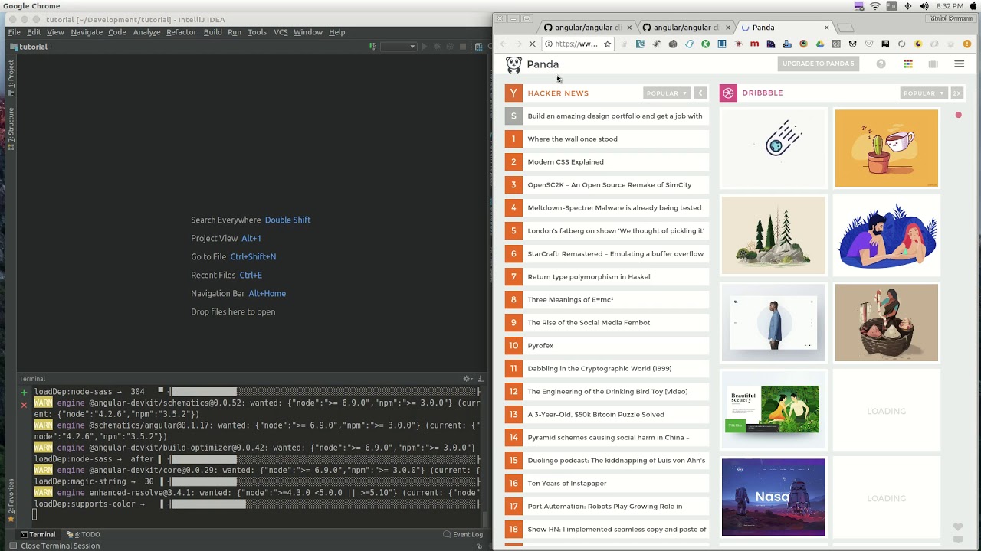Open Dribbble Popular dropdown

click(x=924, y=93)
